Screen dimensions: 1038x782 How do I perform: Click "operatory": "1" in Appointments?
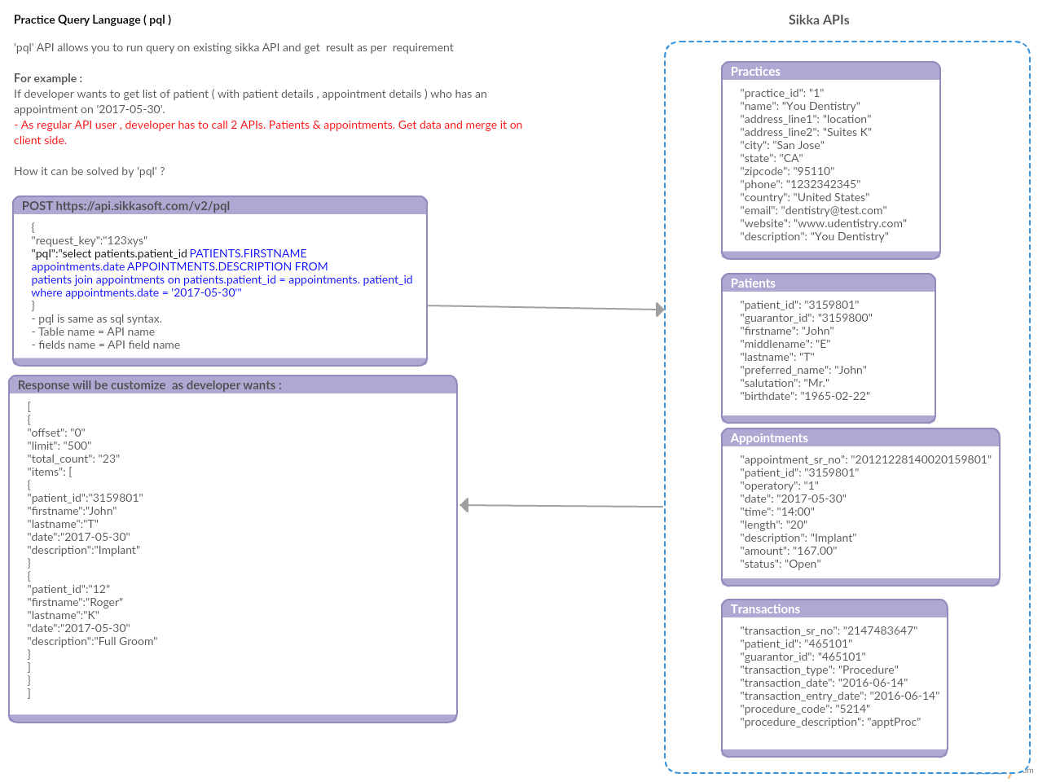[780, 485]
